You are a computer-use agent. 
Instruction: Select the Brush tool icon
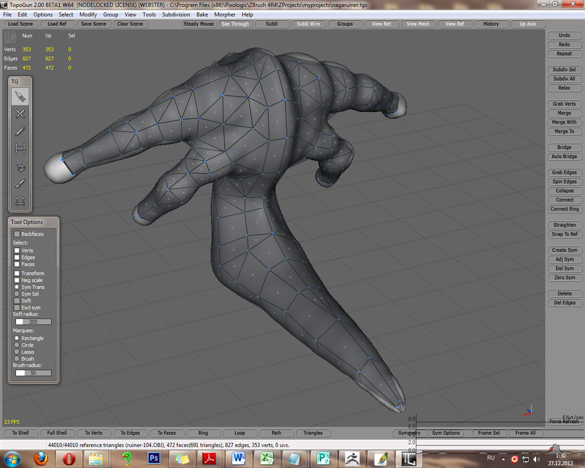(20, 183)
